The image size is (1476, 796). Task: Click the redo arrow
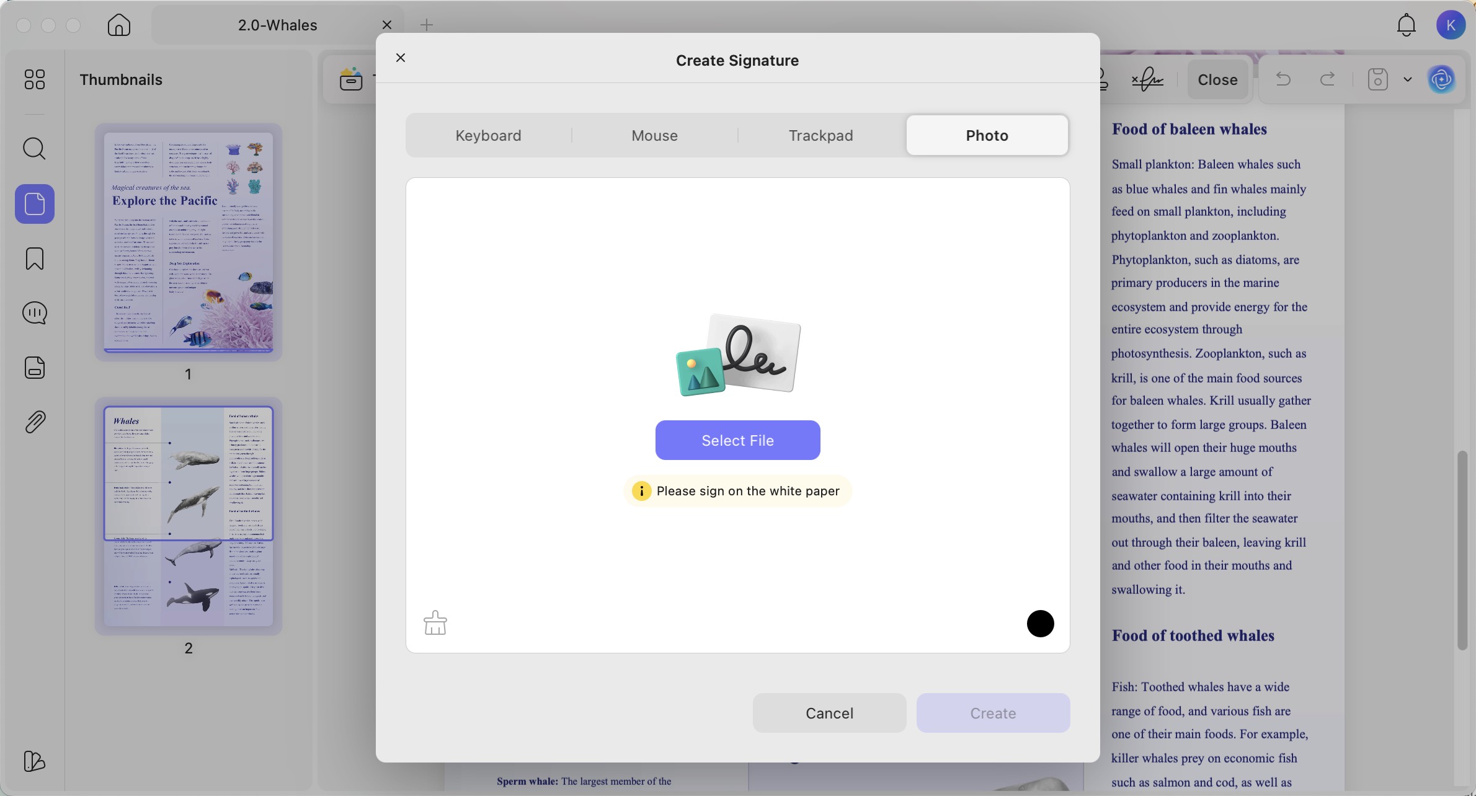pos(1328,79)
